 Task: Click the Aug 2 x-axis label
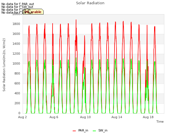22,117
